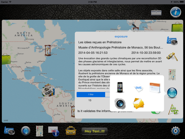Screen dimensions: 185x139
Task: Tap the end date 2014-10-30 23:59:00
Action: pyautogui.click(x=146, y=53)
